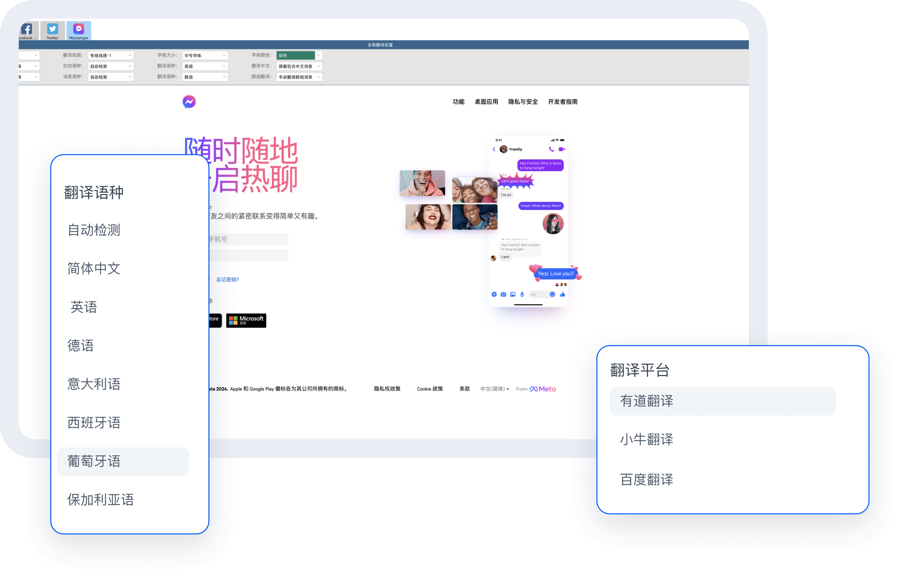Tap the phone call icon in the chat mockup
903x578 pixels.
click(x=551, y=149)
